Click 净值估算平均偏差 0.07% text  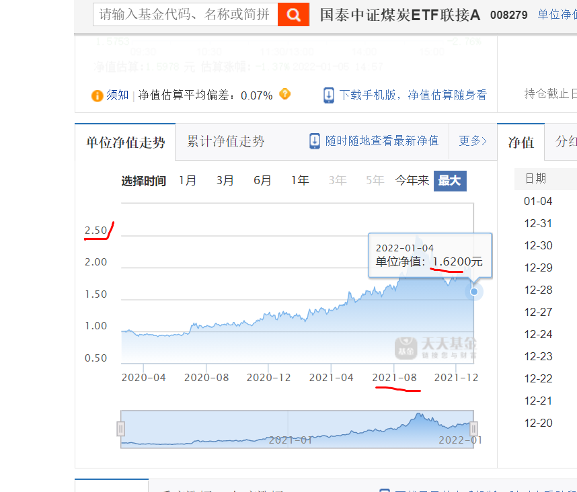tap(205, 95)
